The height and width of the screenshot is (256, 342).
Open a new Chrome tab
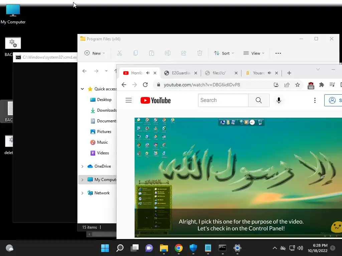tap(289, 73)
